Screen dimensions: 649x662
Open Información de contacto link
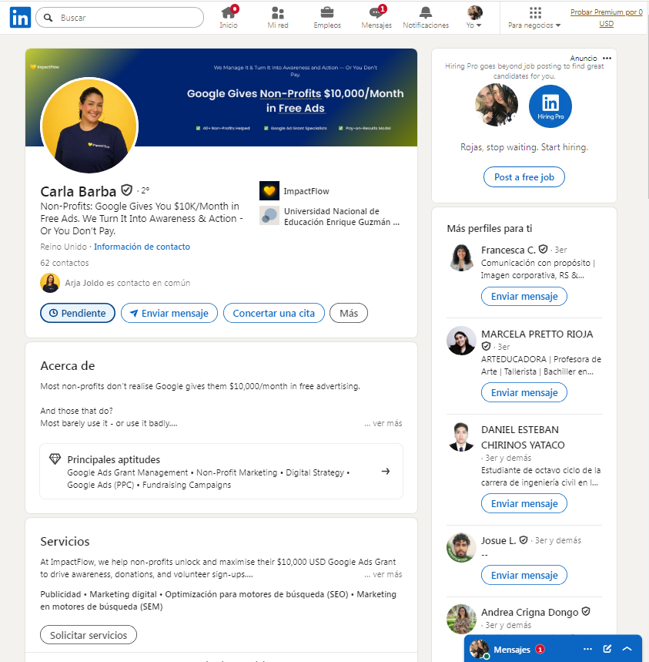(142, 247)
